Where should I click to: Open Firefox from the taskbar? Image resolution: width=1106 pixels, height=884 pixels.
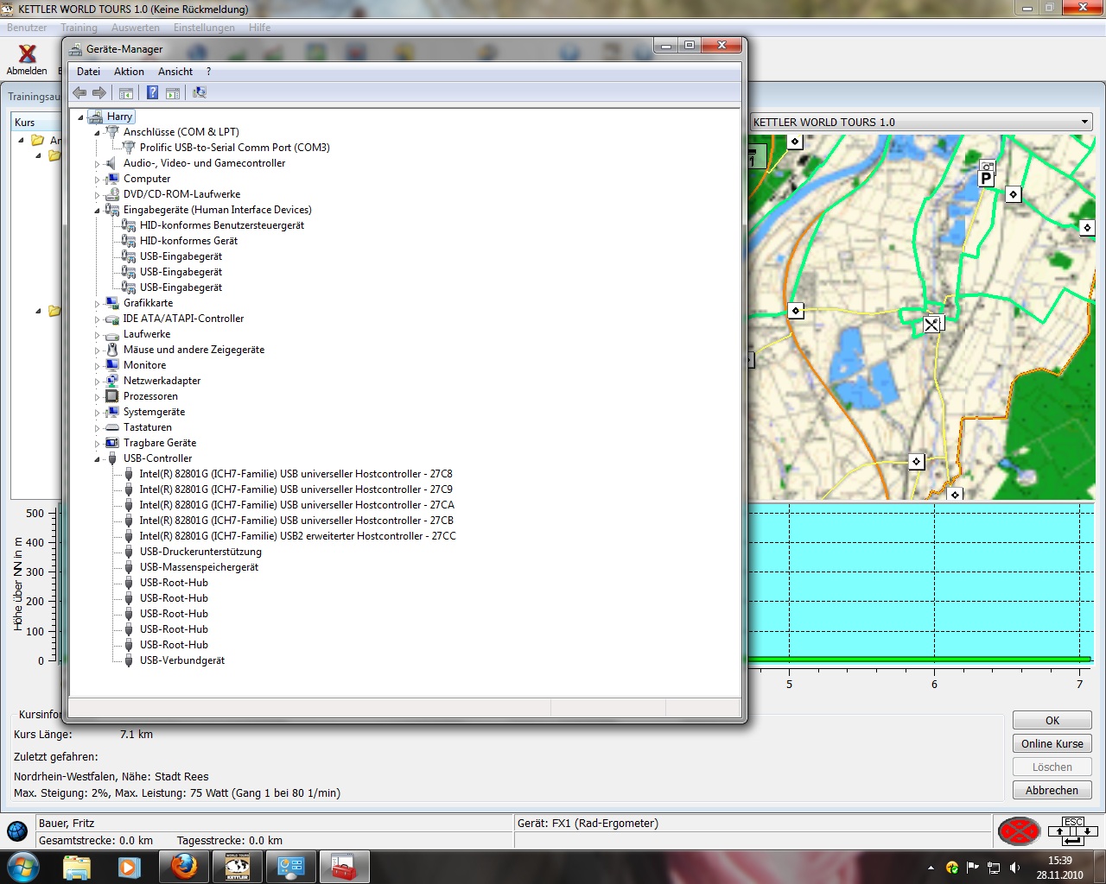(183, 867)
